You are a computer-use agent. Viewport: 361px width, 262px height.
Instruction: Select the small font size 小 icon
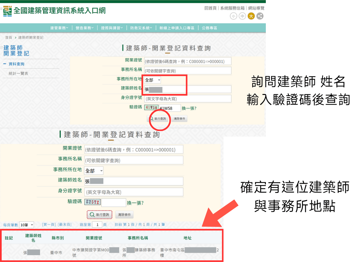click(x=233, y=16)
